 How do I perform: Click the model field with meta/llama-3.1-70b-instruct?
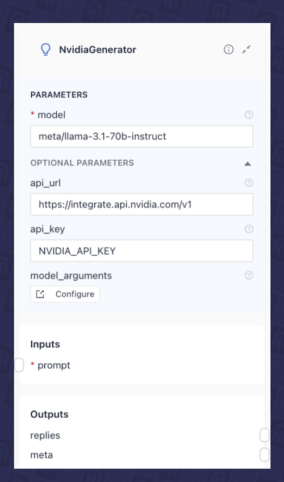point(141,136)
